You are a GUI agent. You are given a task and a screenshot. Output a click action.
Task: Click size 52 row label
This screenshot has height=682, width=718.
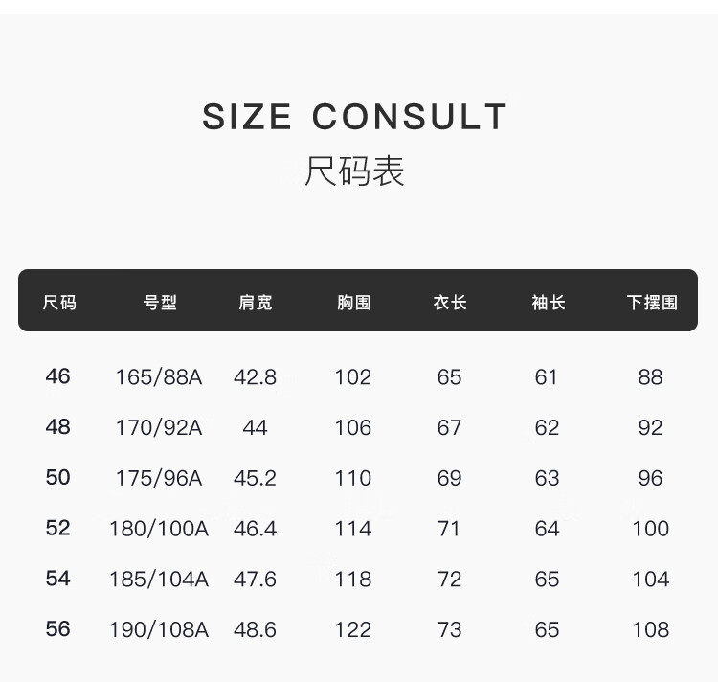click(57, 528)
